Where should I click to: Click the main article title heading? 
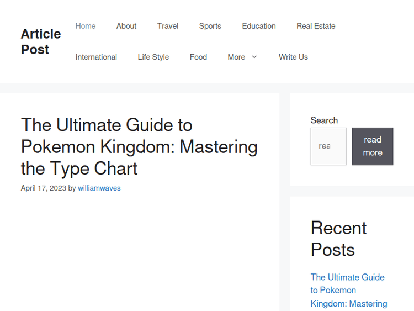point(139,146)
